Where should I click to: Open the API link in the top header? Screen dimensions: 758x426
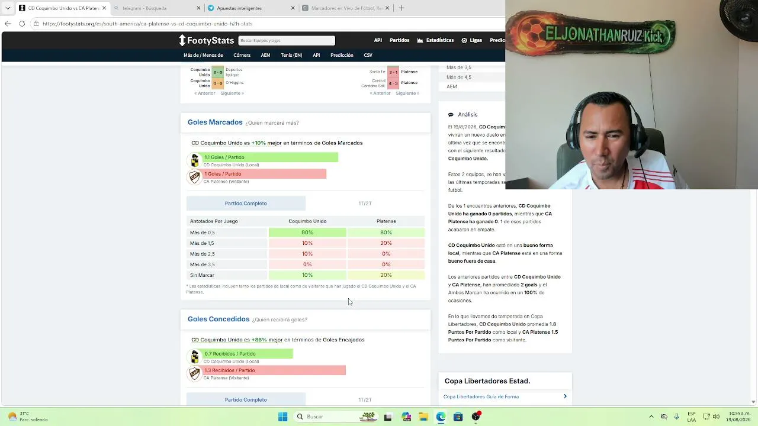[x=378, y=40]
